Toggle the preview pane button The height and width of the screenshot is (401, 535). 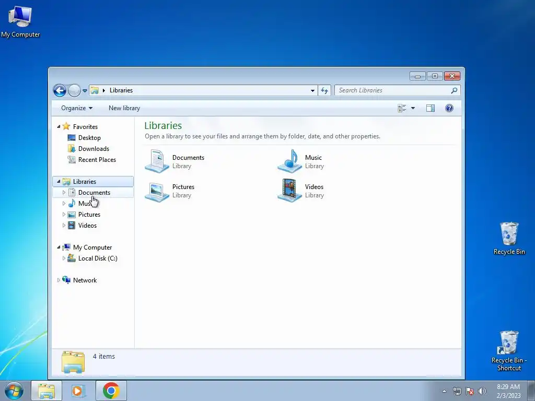pos(431,108)
